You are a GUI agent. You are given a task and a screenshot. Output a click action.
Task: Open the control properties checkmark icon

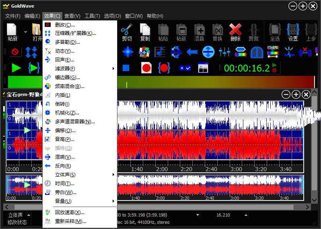(x=185, y=68)
